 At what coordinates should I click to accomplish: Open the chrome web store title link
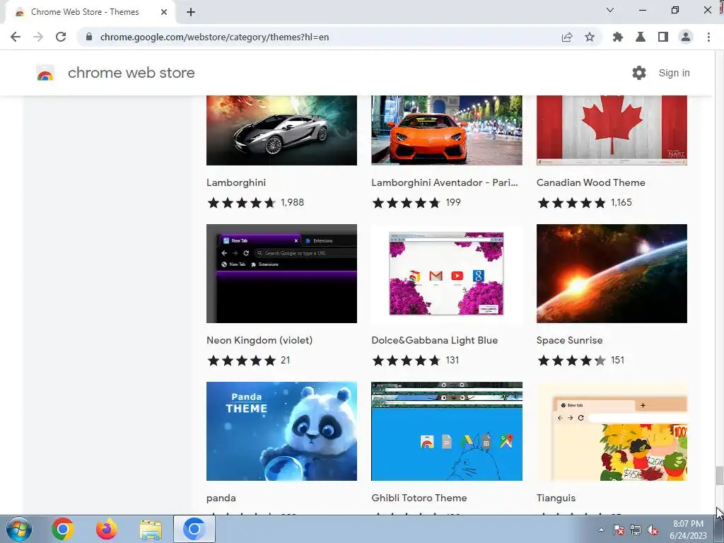tap(131, 73)
